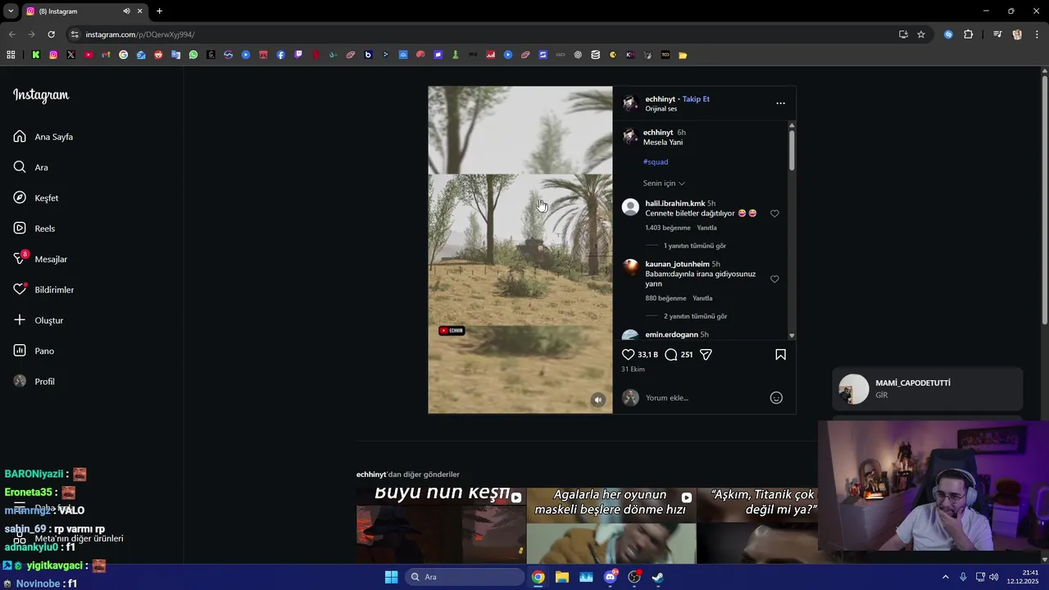1049x590 pixels.
Task: Open the Windows Start menu
Action: click(x=391, y=577)
